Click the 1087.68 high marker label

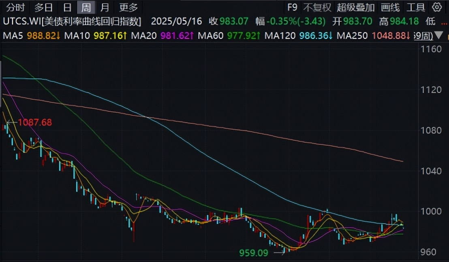click(x=35, y=123)
